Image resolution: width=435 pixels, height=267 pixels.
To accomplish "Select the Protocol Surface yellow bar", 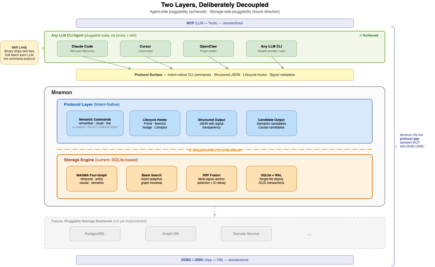I will tap(215, 75).
